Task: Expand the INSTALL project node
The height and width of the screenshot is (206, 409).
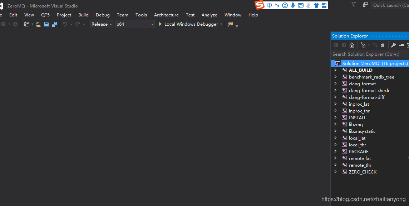Action: point(335,117)
